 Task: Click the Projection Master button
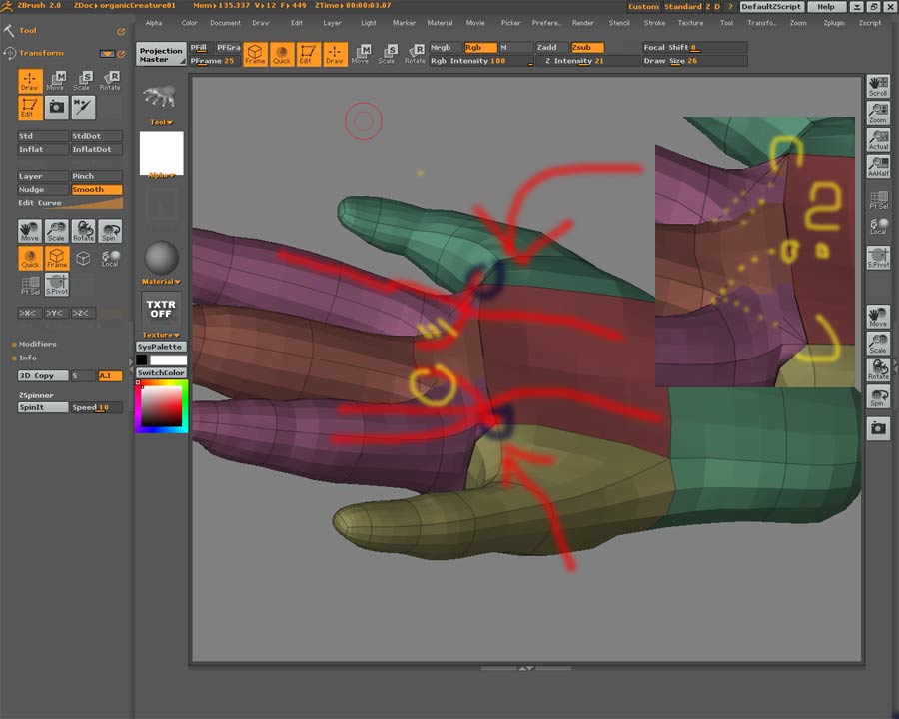point(161,54)
